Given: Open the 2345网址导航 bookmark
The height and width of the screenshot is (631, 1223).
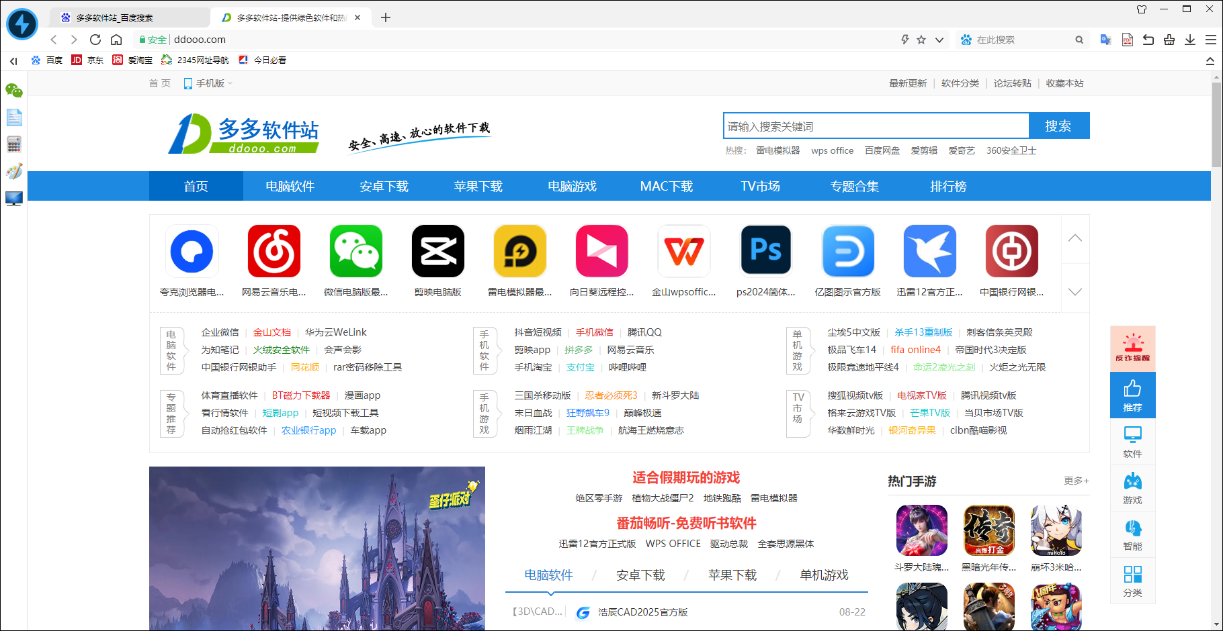Looking at the screenshot, I should pos(196,60).
